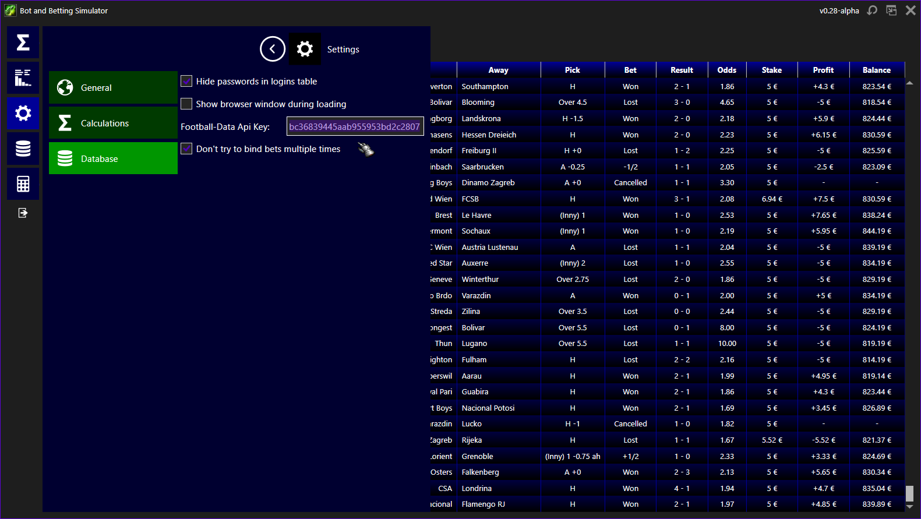Sort by the Profit column header
The image size is (921, 519).
[823, 70]
